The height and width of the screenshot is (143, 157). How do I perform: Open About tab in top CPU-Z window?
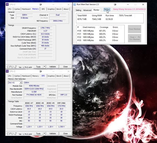coord(66,9)
